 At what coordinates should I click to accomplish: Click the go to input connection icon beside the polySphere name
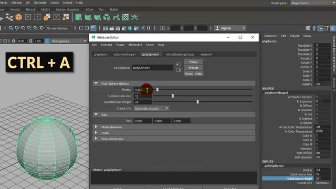coord(178,64)
